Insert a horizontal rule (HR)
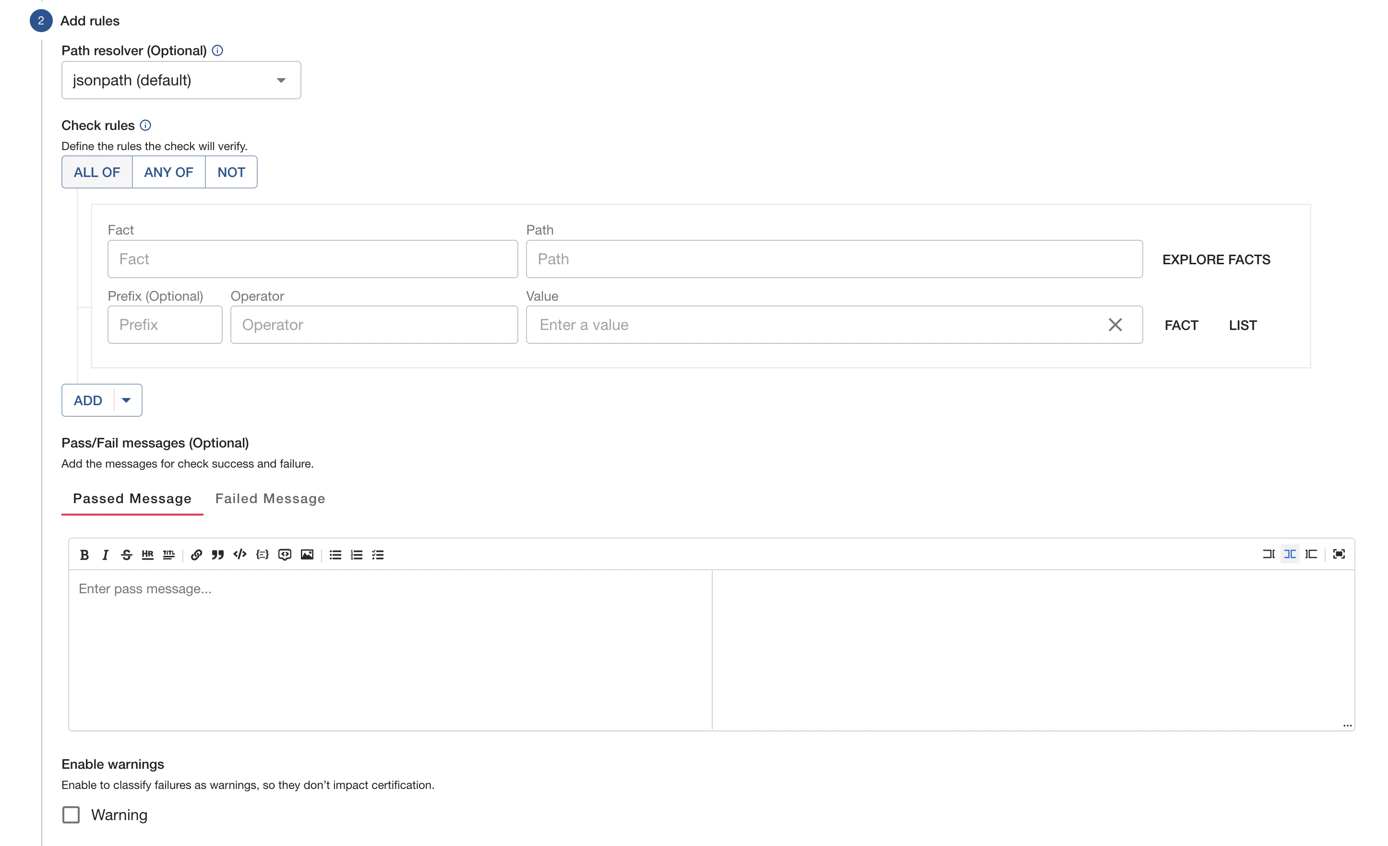The width and height of the screenshot is (1388, 846). click(x=148, y=555)
